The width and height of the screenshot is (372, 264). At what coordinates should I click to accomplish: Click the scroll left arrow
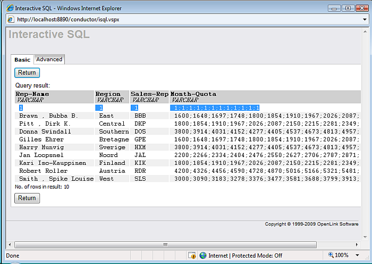pos(10,244)
